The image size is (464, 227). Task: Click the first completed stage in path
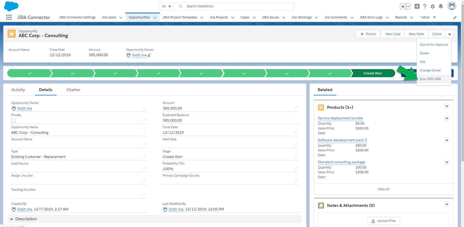pyautogui.click(x=30, y=73)
